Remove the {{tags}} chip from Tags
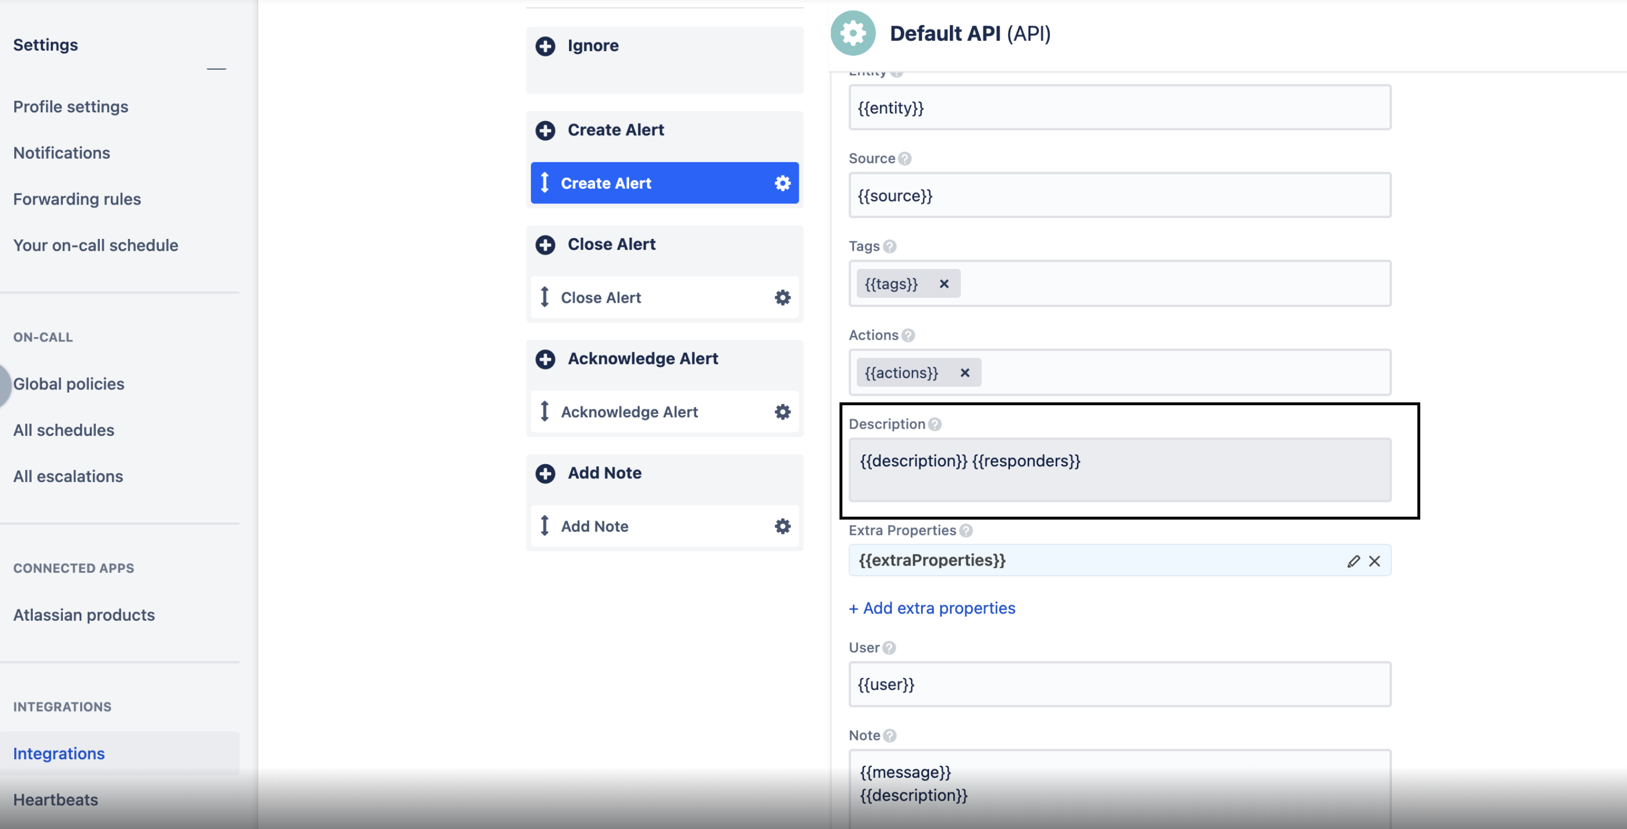The image size is (1627, 829). pos(943,284)
